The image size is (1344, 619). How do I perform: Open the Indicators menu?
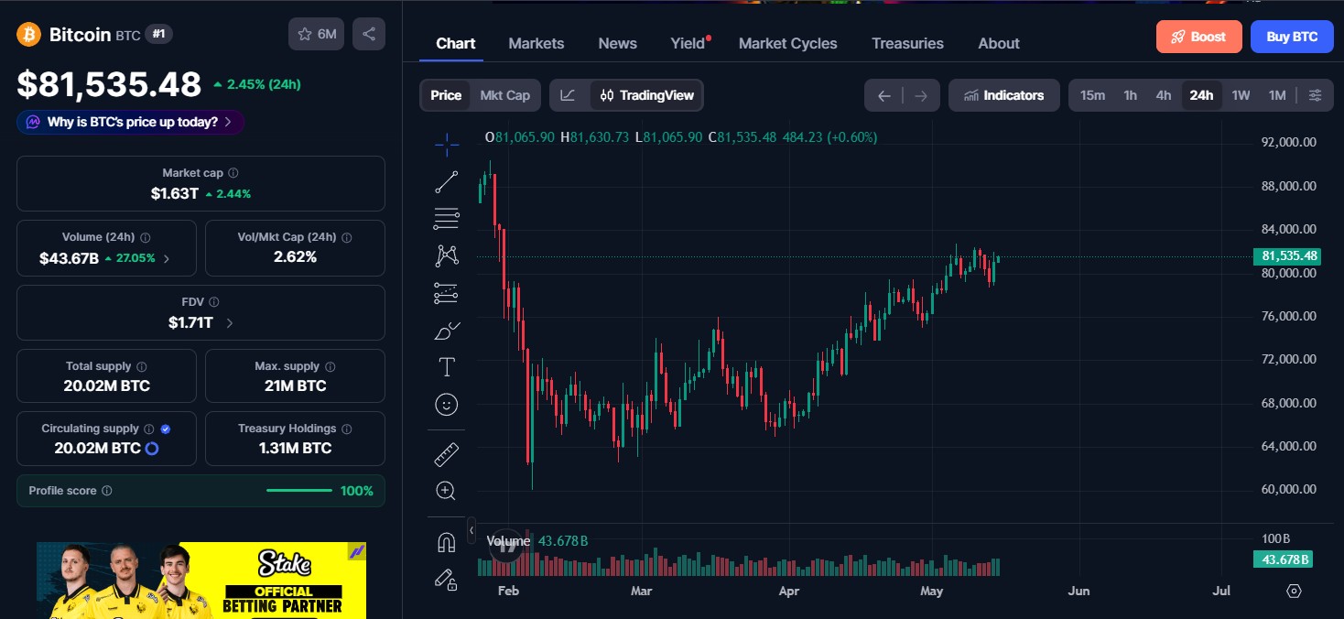click(x=1004, y=95)
